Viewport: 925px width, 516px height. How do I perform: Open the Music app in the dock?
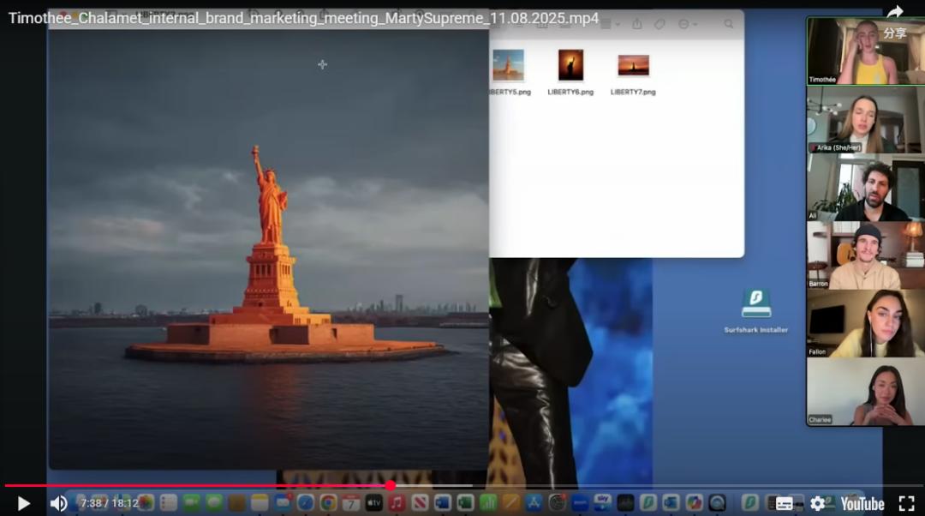[x=397, y=503]
